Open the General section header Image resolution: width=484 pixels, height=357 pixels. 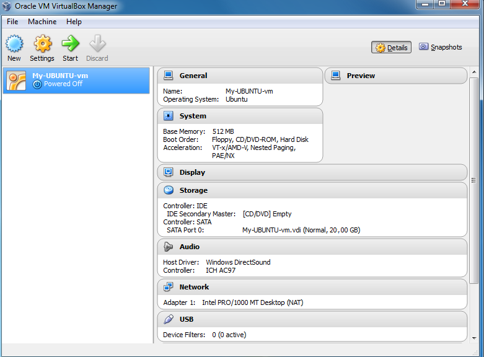point(240,76)
